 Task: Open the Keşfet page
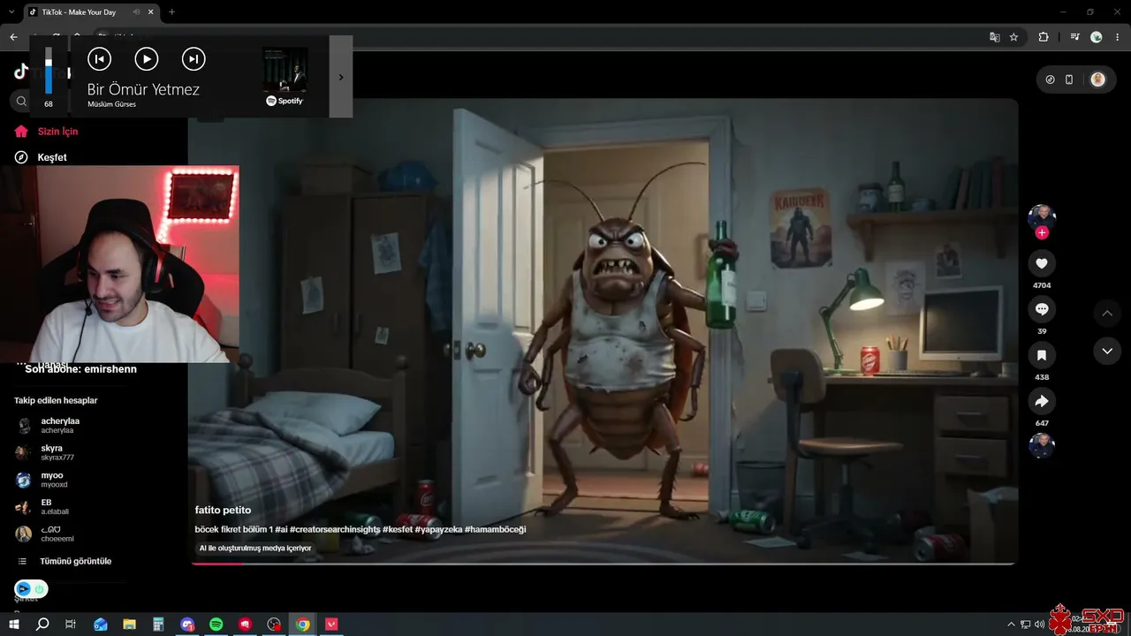coord(52,157)
